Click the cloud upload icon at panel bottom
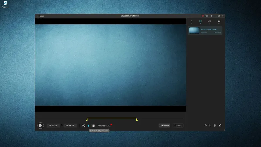261x147 pixels. tap(205, 125)
